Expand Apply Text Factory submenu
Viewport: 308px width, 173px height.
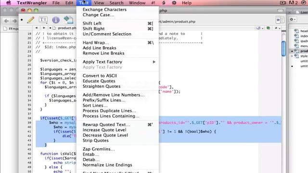tap(117, 62)
